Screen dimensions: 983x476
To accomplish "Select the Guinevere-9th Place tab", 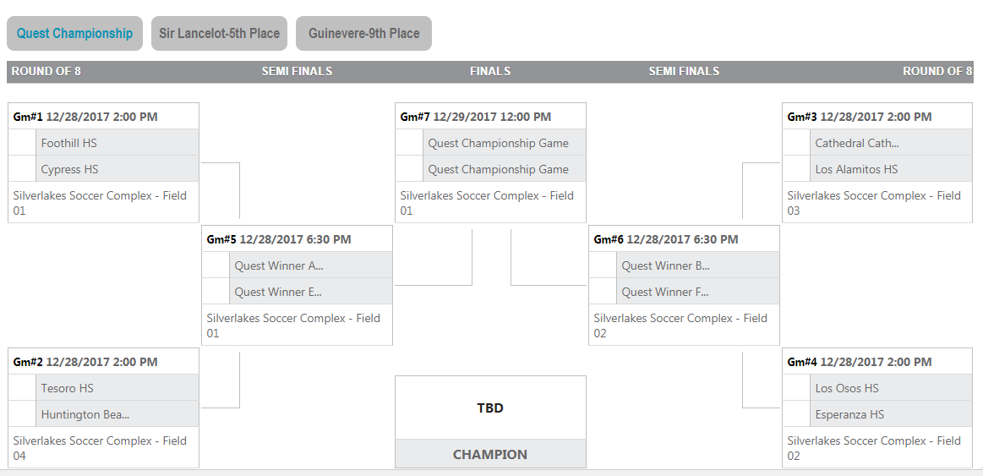I will click(363, 34).
